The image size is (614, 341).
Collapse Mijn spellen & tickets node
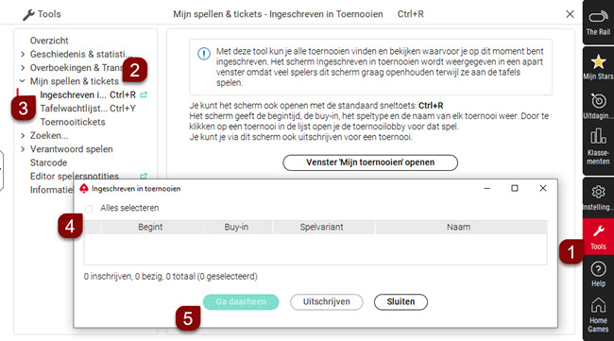(23, 81)
